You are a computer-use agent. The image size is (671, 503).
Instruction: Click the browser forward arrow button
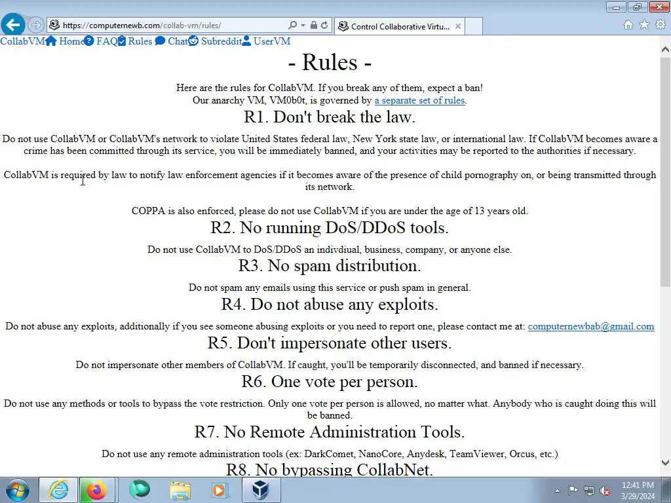36,26
